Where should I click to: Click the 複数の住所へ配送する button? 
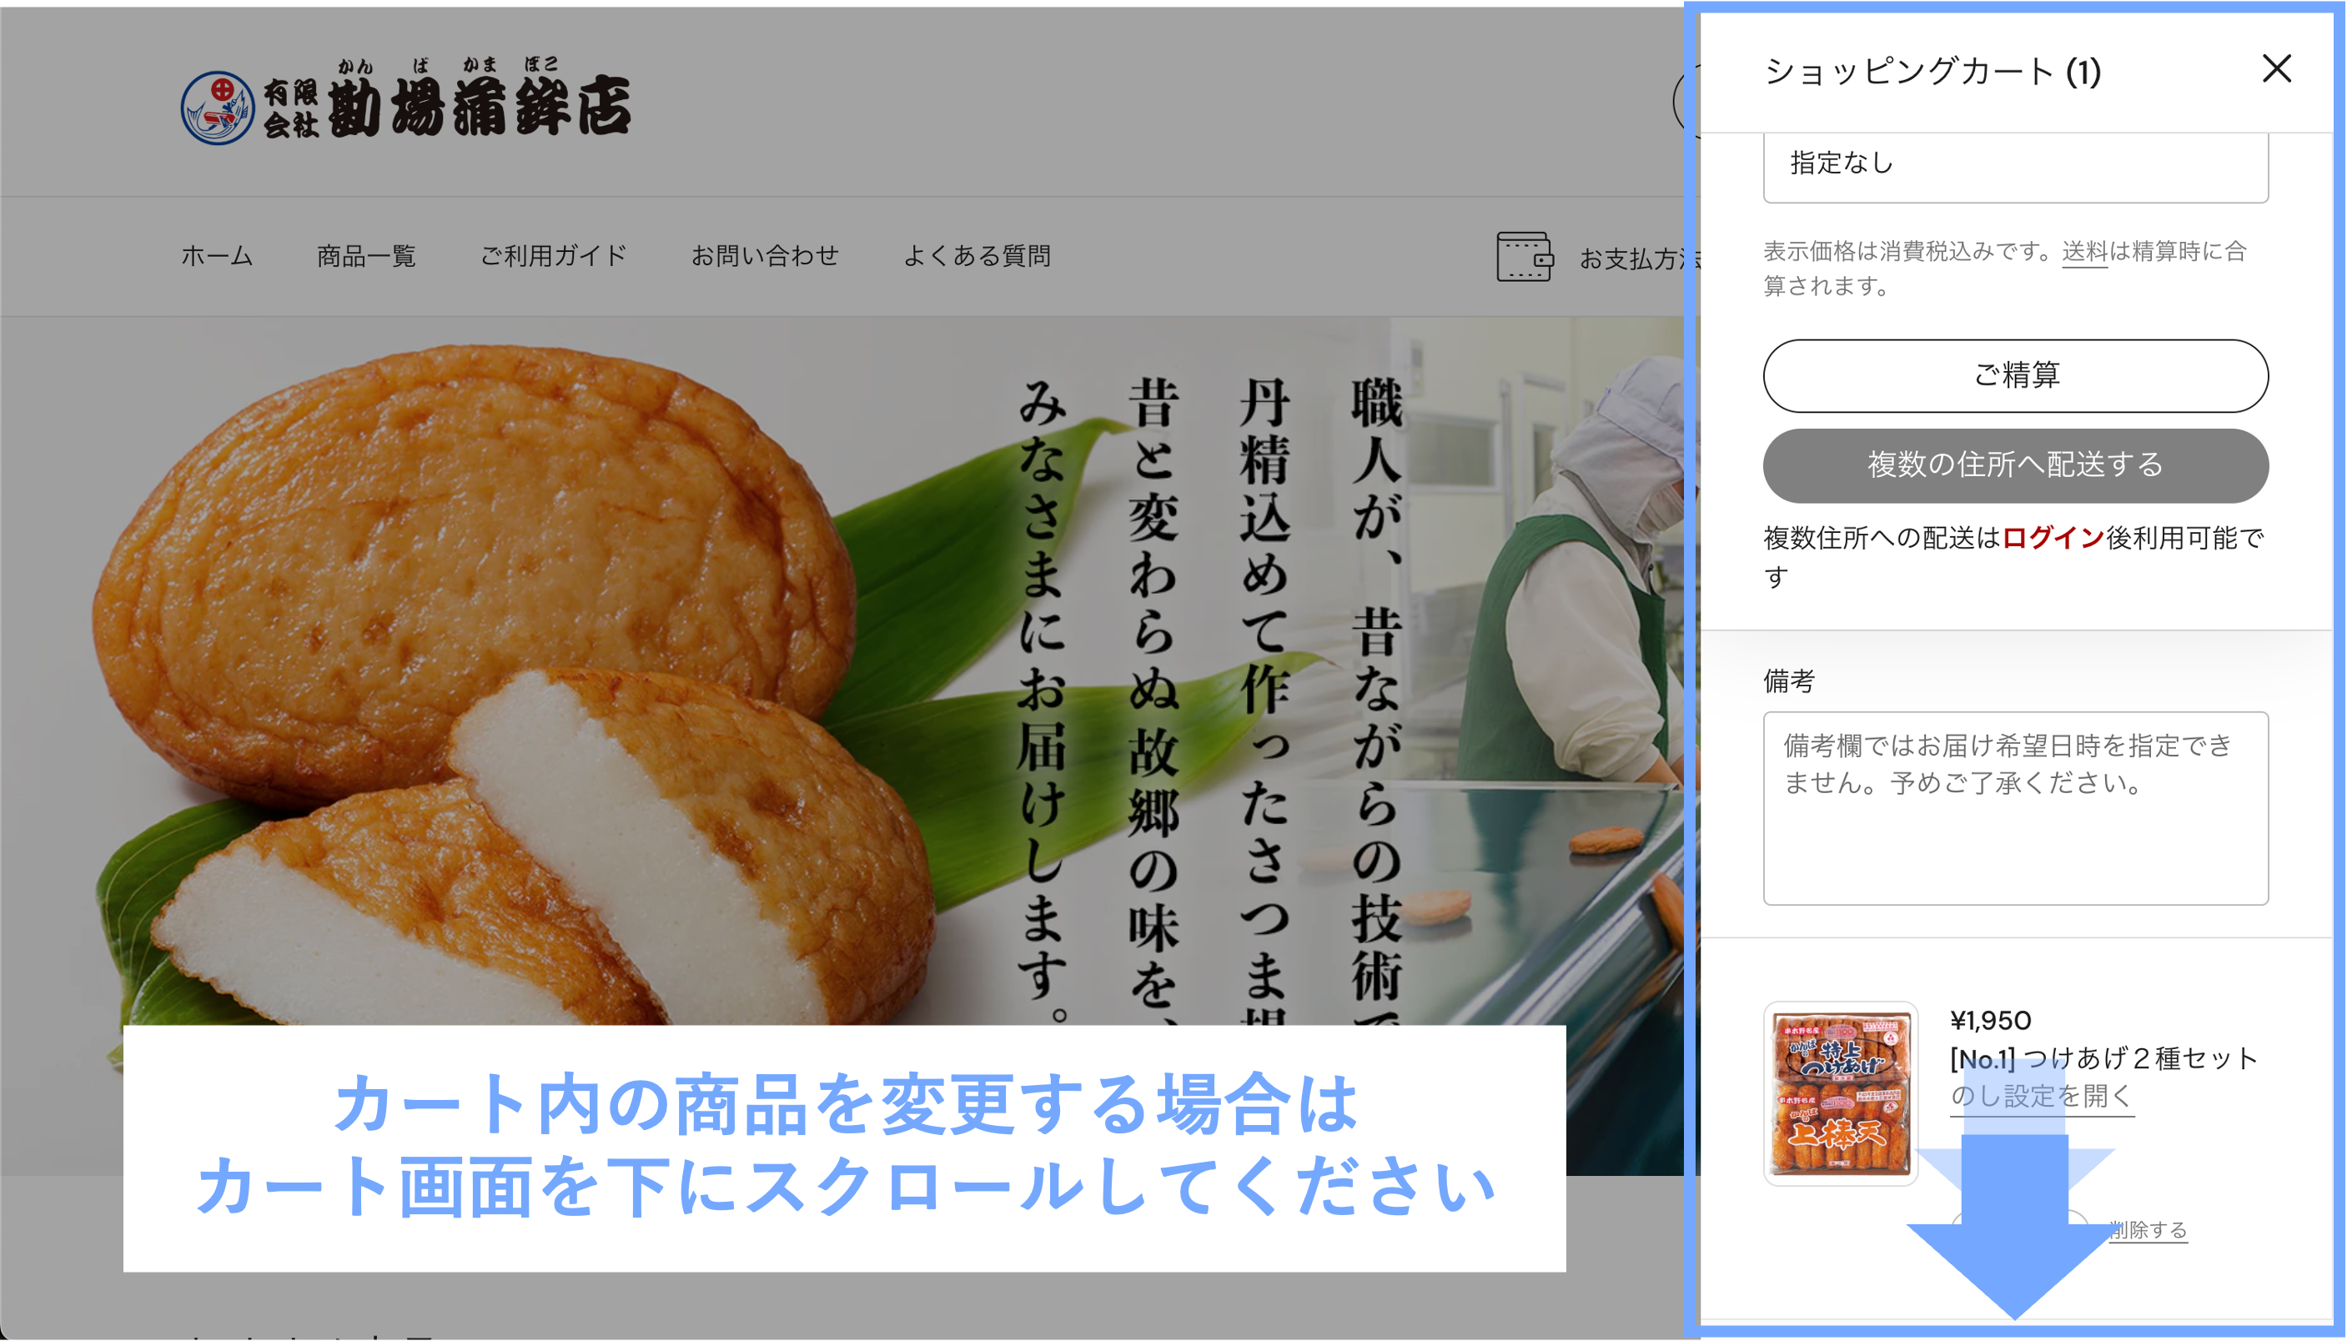pyautogui.click(x=2014, y=465)
